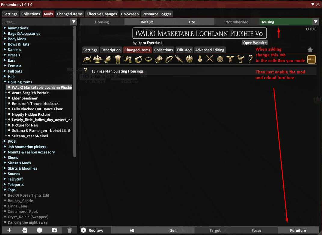The image size is (322, 235).
Task: Click the mod list vertical scrollbar
Action: coord(75,90)
